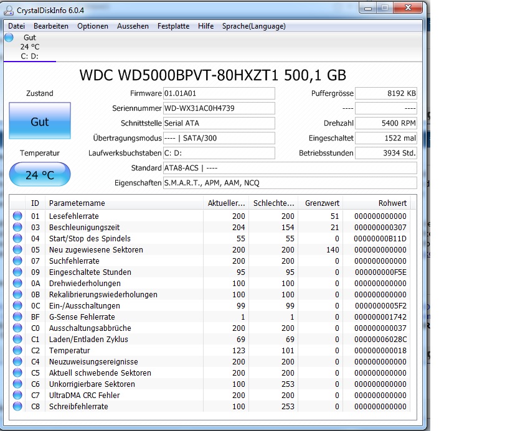Click the status orb for Drehwiederholungen

17,283
